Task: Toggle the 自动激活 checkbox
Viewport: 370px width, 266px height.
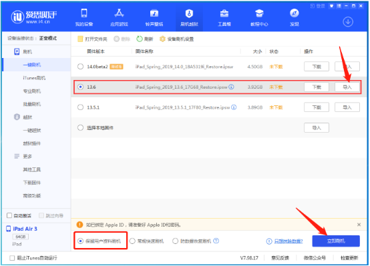Action: point(9,215)
